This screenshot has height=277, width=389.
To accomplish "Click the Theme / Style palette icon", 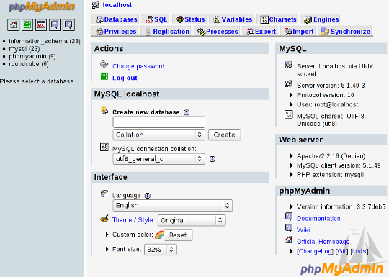I will tap(104, 218).
